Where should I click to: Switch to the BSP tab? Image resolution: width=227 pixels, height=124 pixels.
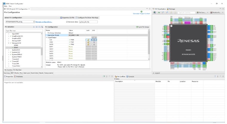(12, 73)
